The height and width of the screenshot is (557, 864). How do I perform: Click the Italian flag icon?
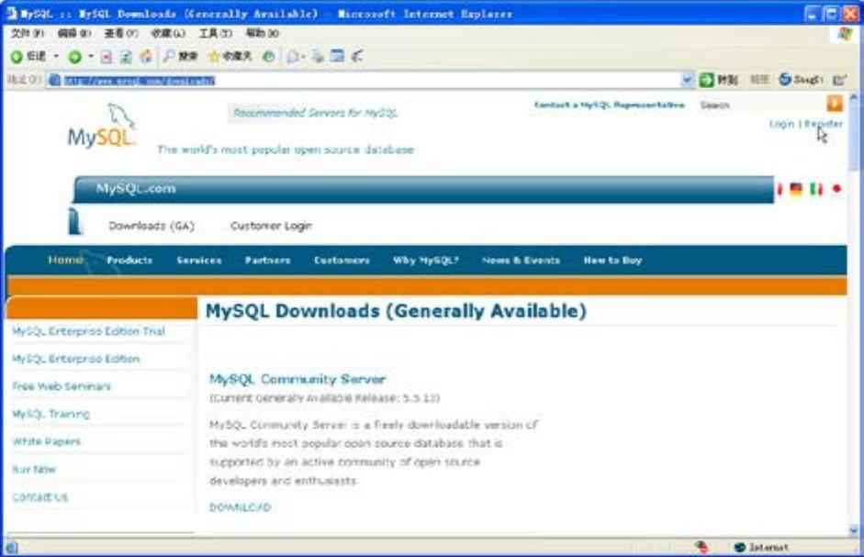click(x=816, y=189)
